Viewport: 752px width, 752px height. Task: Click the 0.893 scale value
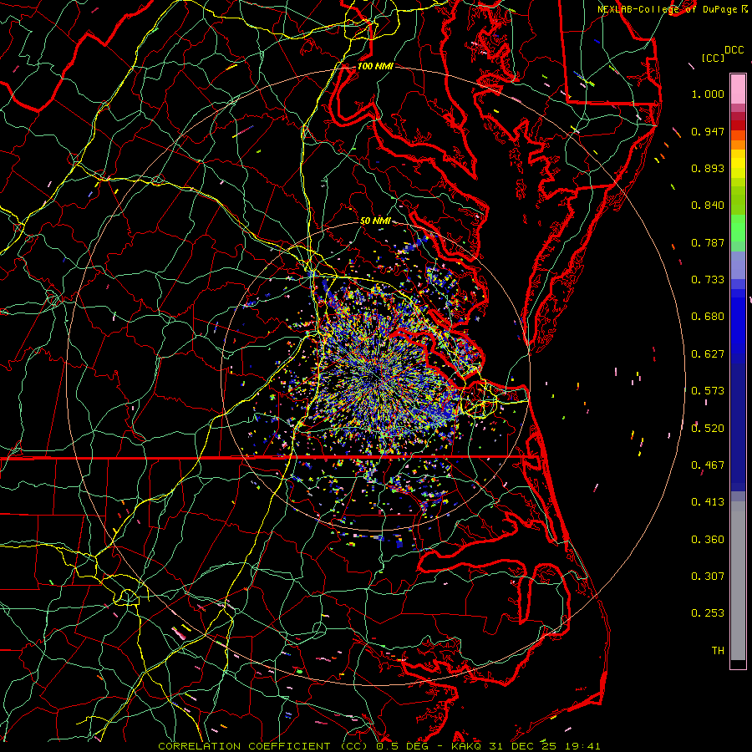[x=708, y=168]
